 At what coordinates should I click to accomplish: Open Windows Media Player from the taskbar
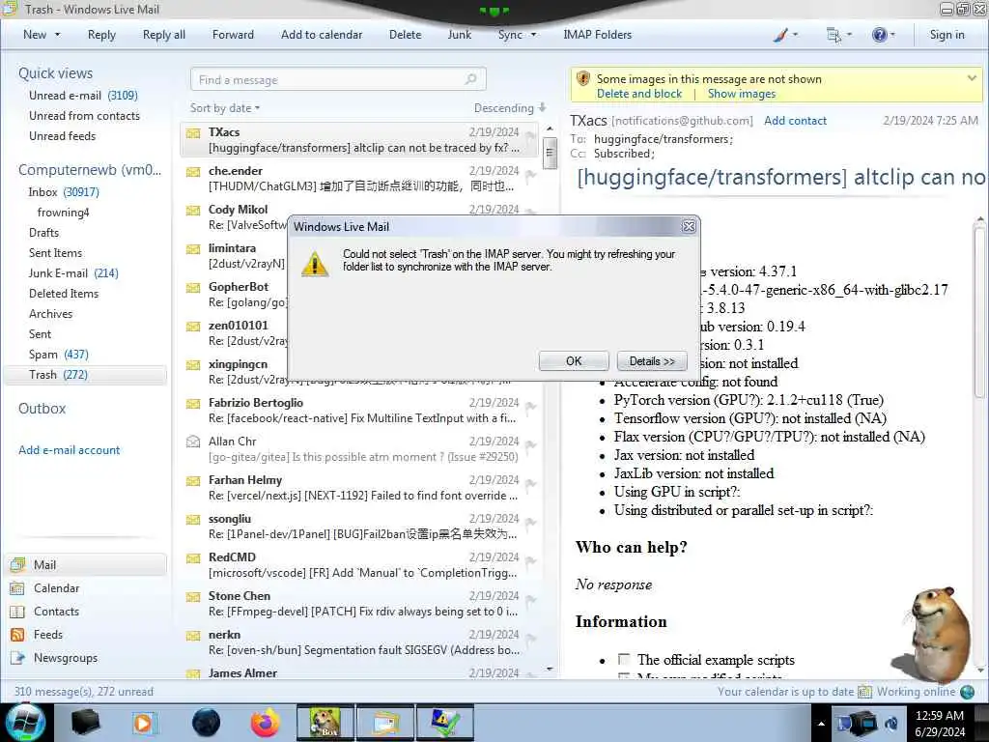point(144,723)
